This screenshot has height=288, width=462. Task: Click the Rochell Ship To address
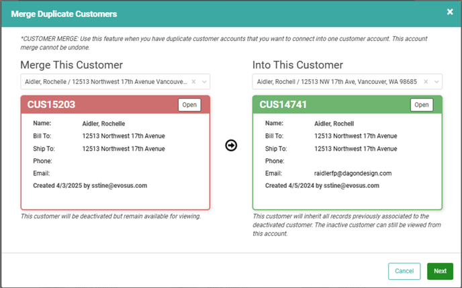356,149
